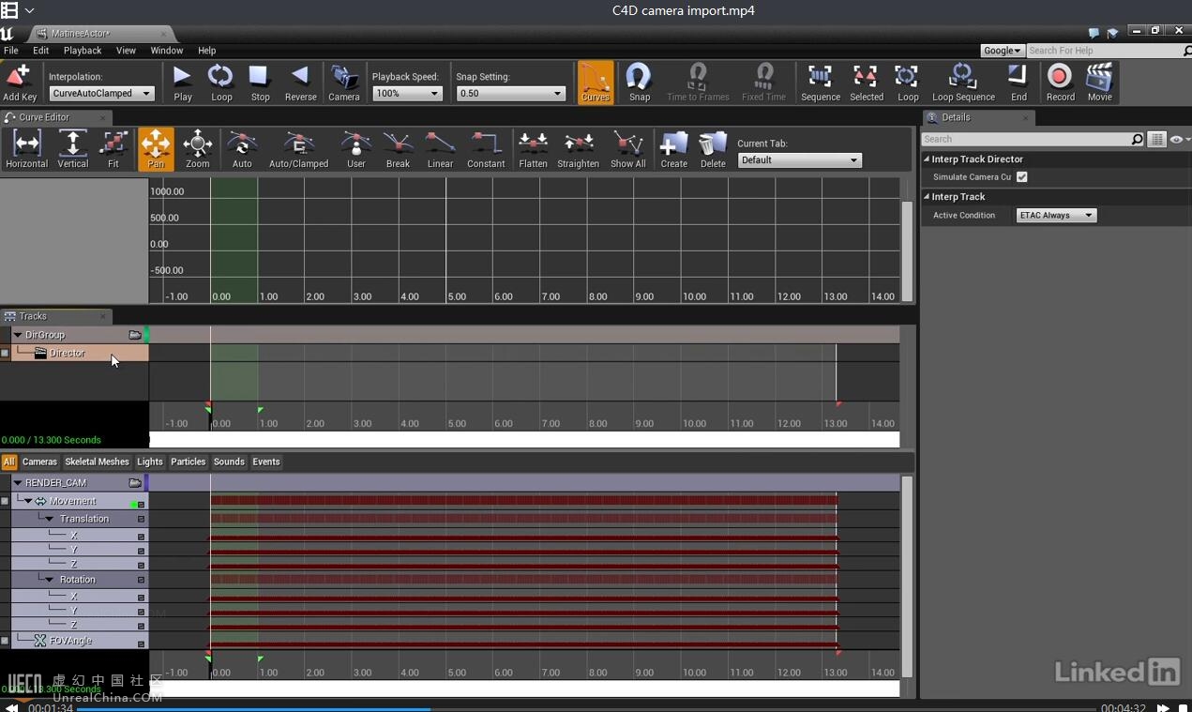The height and width of the screenshot is (712, 1192).
Task: Toggle the Curves editor button
Action: (596, 83)
